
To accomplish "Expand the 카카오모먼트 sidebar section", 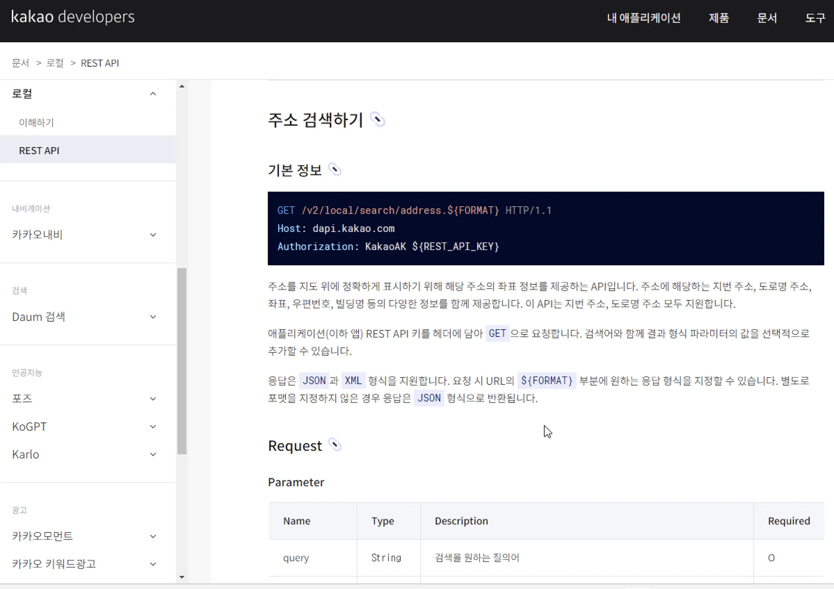I will pyautogui.click(x=153, y=536).
